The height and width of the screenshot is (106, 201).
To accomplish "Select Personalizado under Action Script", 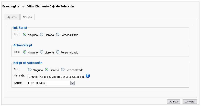I will [x=58, y=52].
